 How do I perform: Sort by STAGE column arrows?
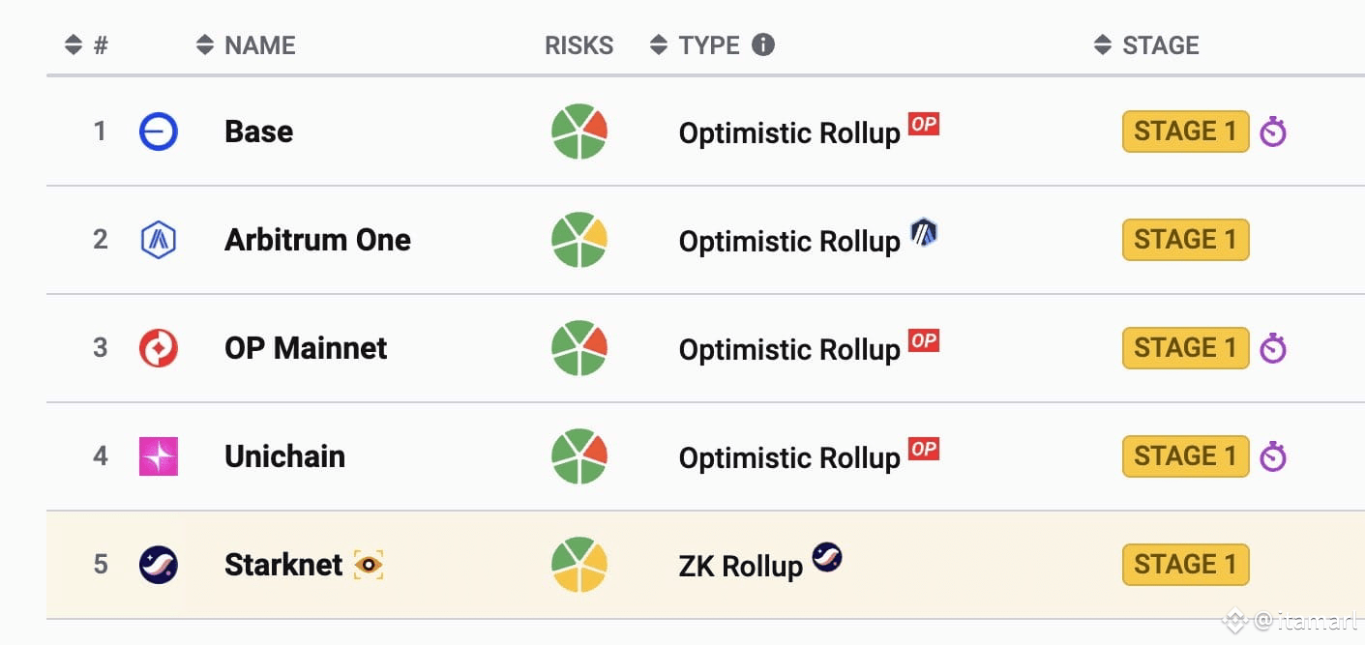[1103, 44]
